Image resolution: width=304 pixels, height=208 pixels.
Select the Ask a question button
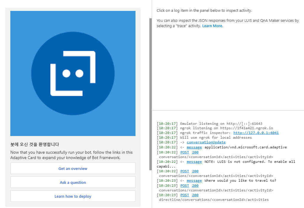[73, 182]
